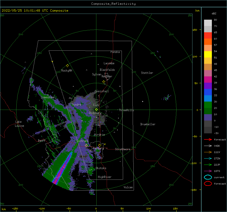Click the current legend label
227x212 pixels.
point(219,177)
